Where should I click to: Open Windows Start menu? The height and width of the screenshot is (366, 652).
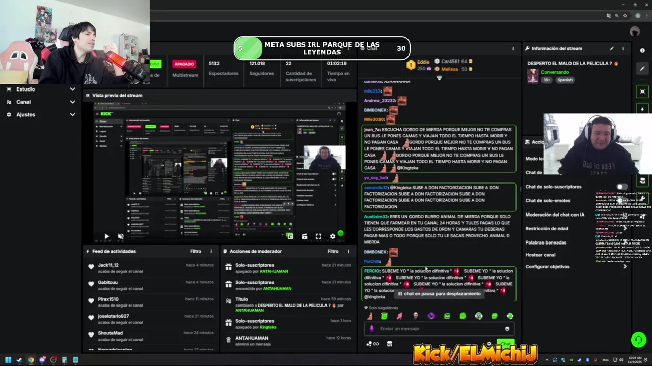pyautogui.click(x=8, y=360)
